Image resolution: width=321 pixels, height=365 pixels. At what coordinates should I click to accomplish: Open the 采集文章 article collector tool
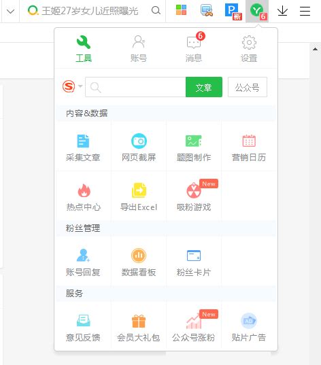[x=83, y=147]
